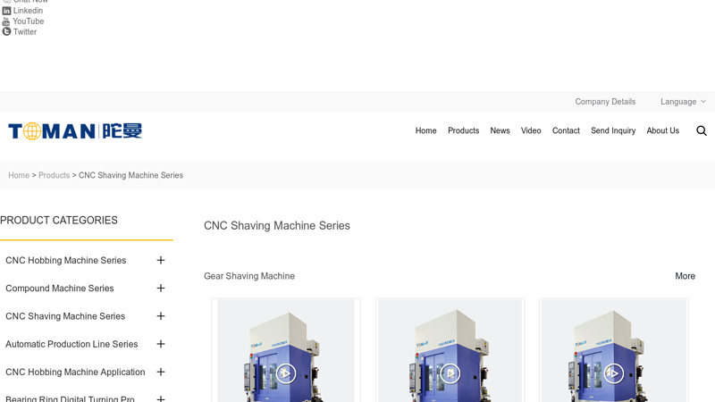Go to Home in main navigation
715x402 pixels.
[x=426, y=130]
